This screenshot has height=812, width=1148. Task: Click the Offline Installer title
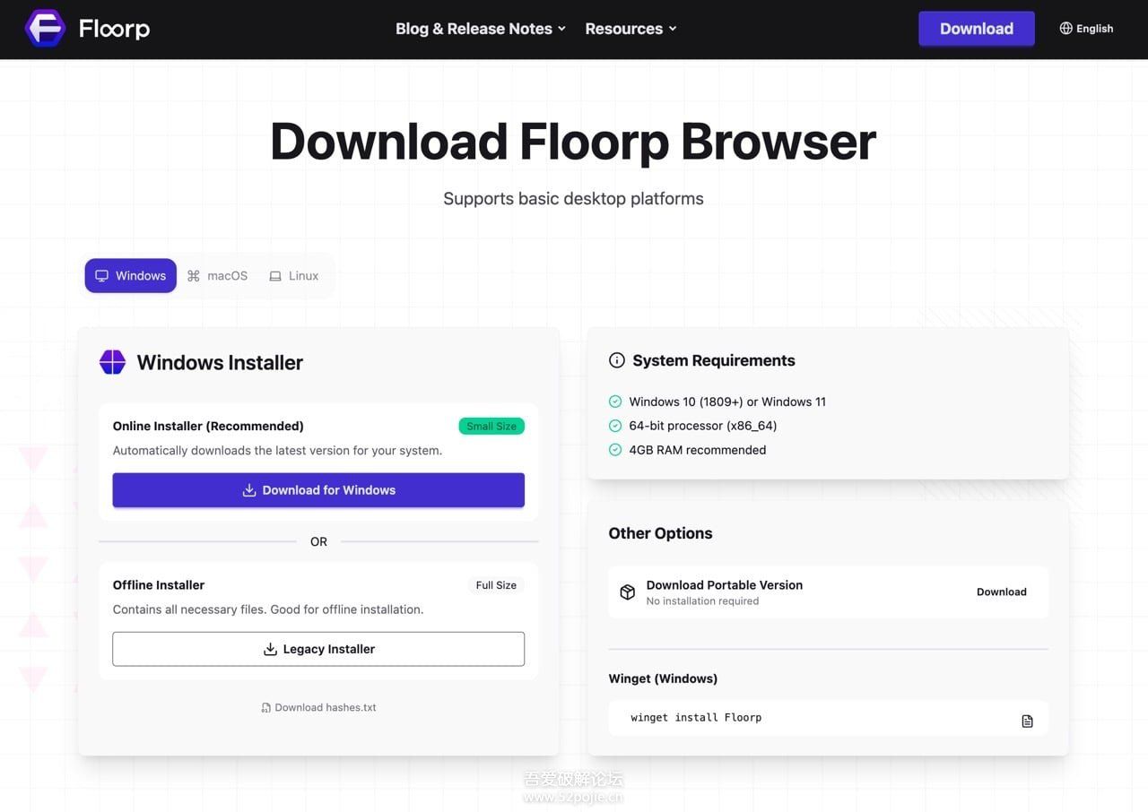(159, 584)
